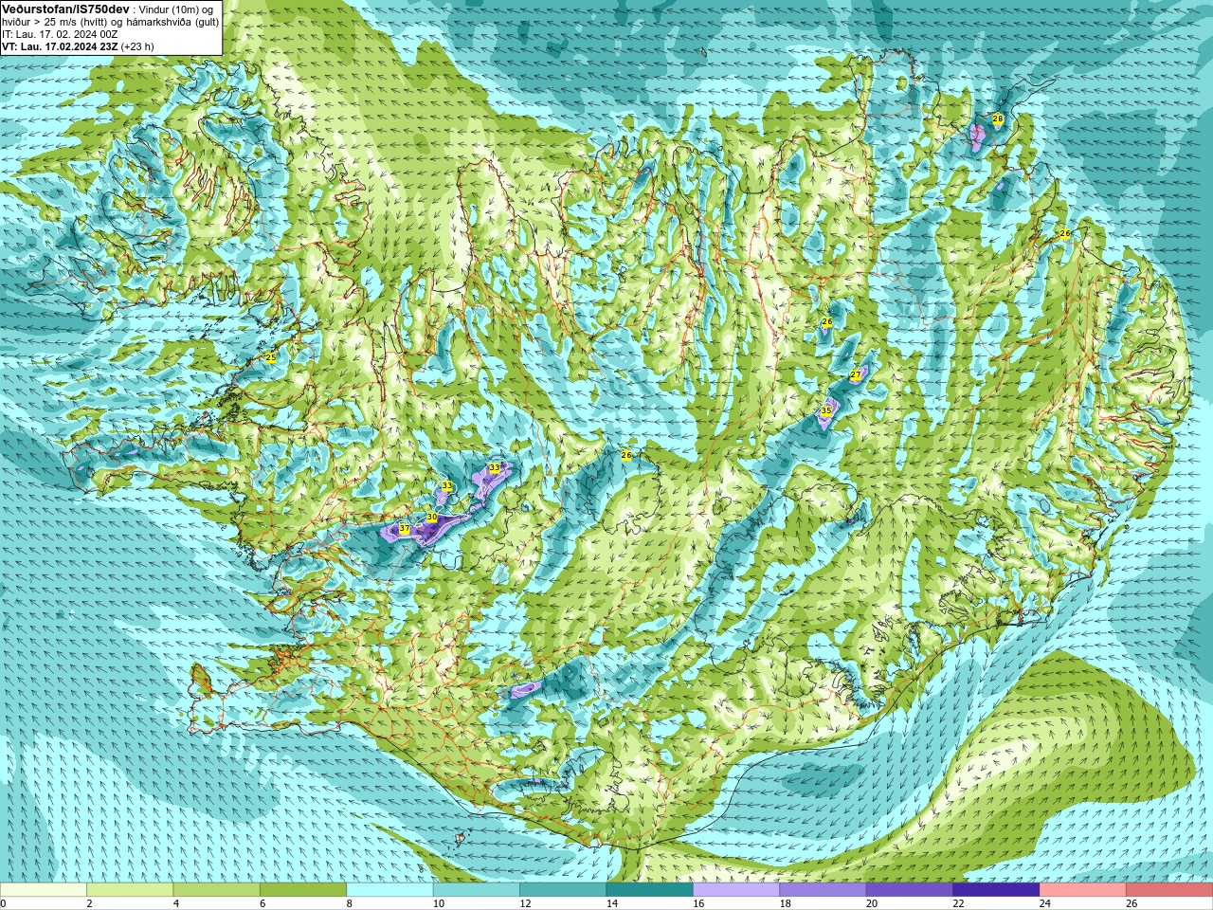
Task: Choose the dark indigo 22–24 m/s legend swatch
Action: (x=996, y=890)
